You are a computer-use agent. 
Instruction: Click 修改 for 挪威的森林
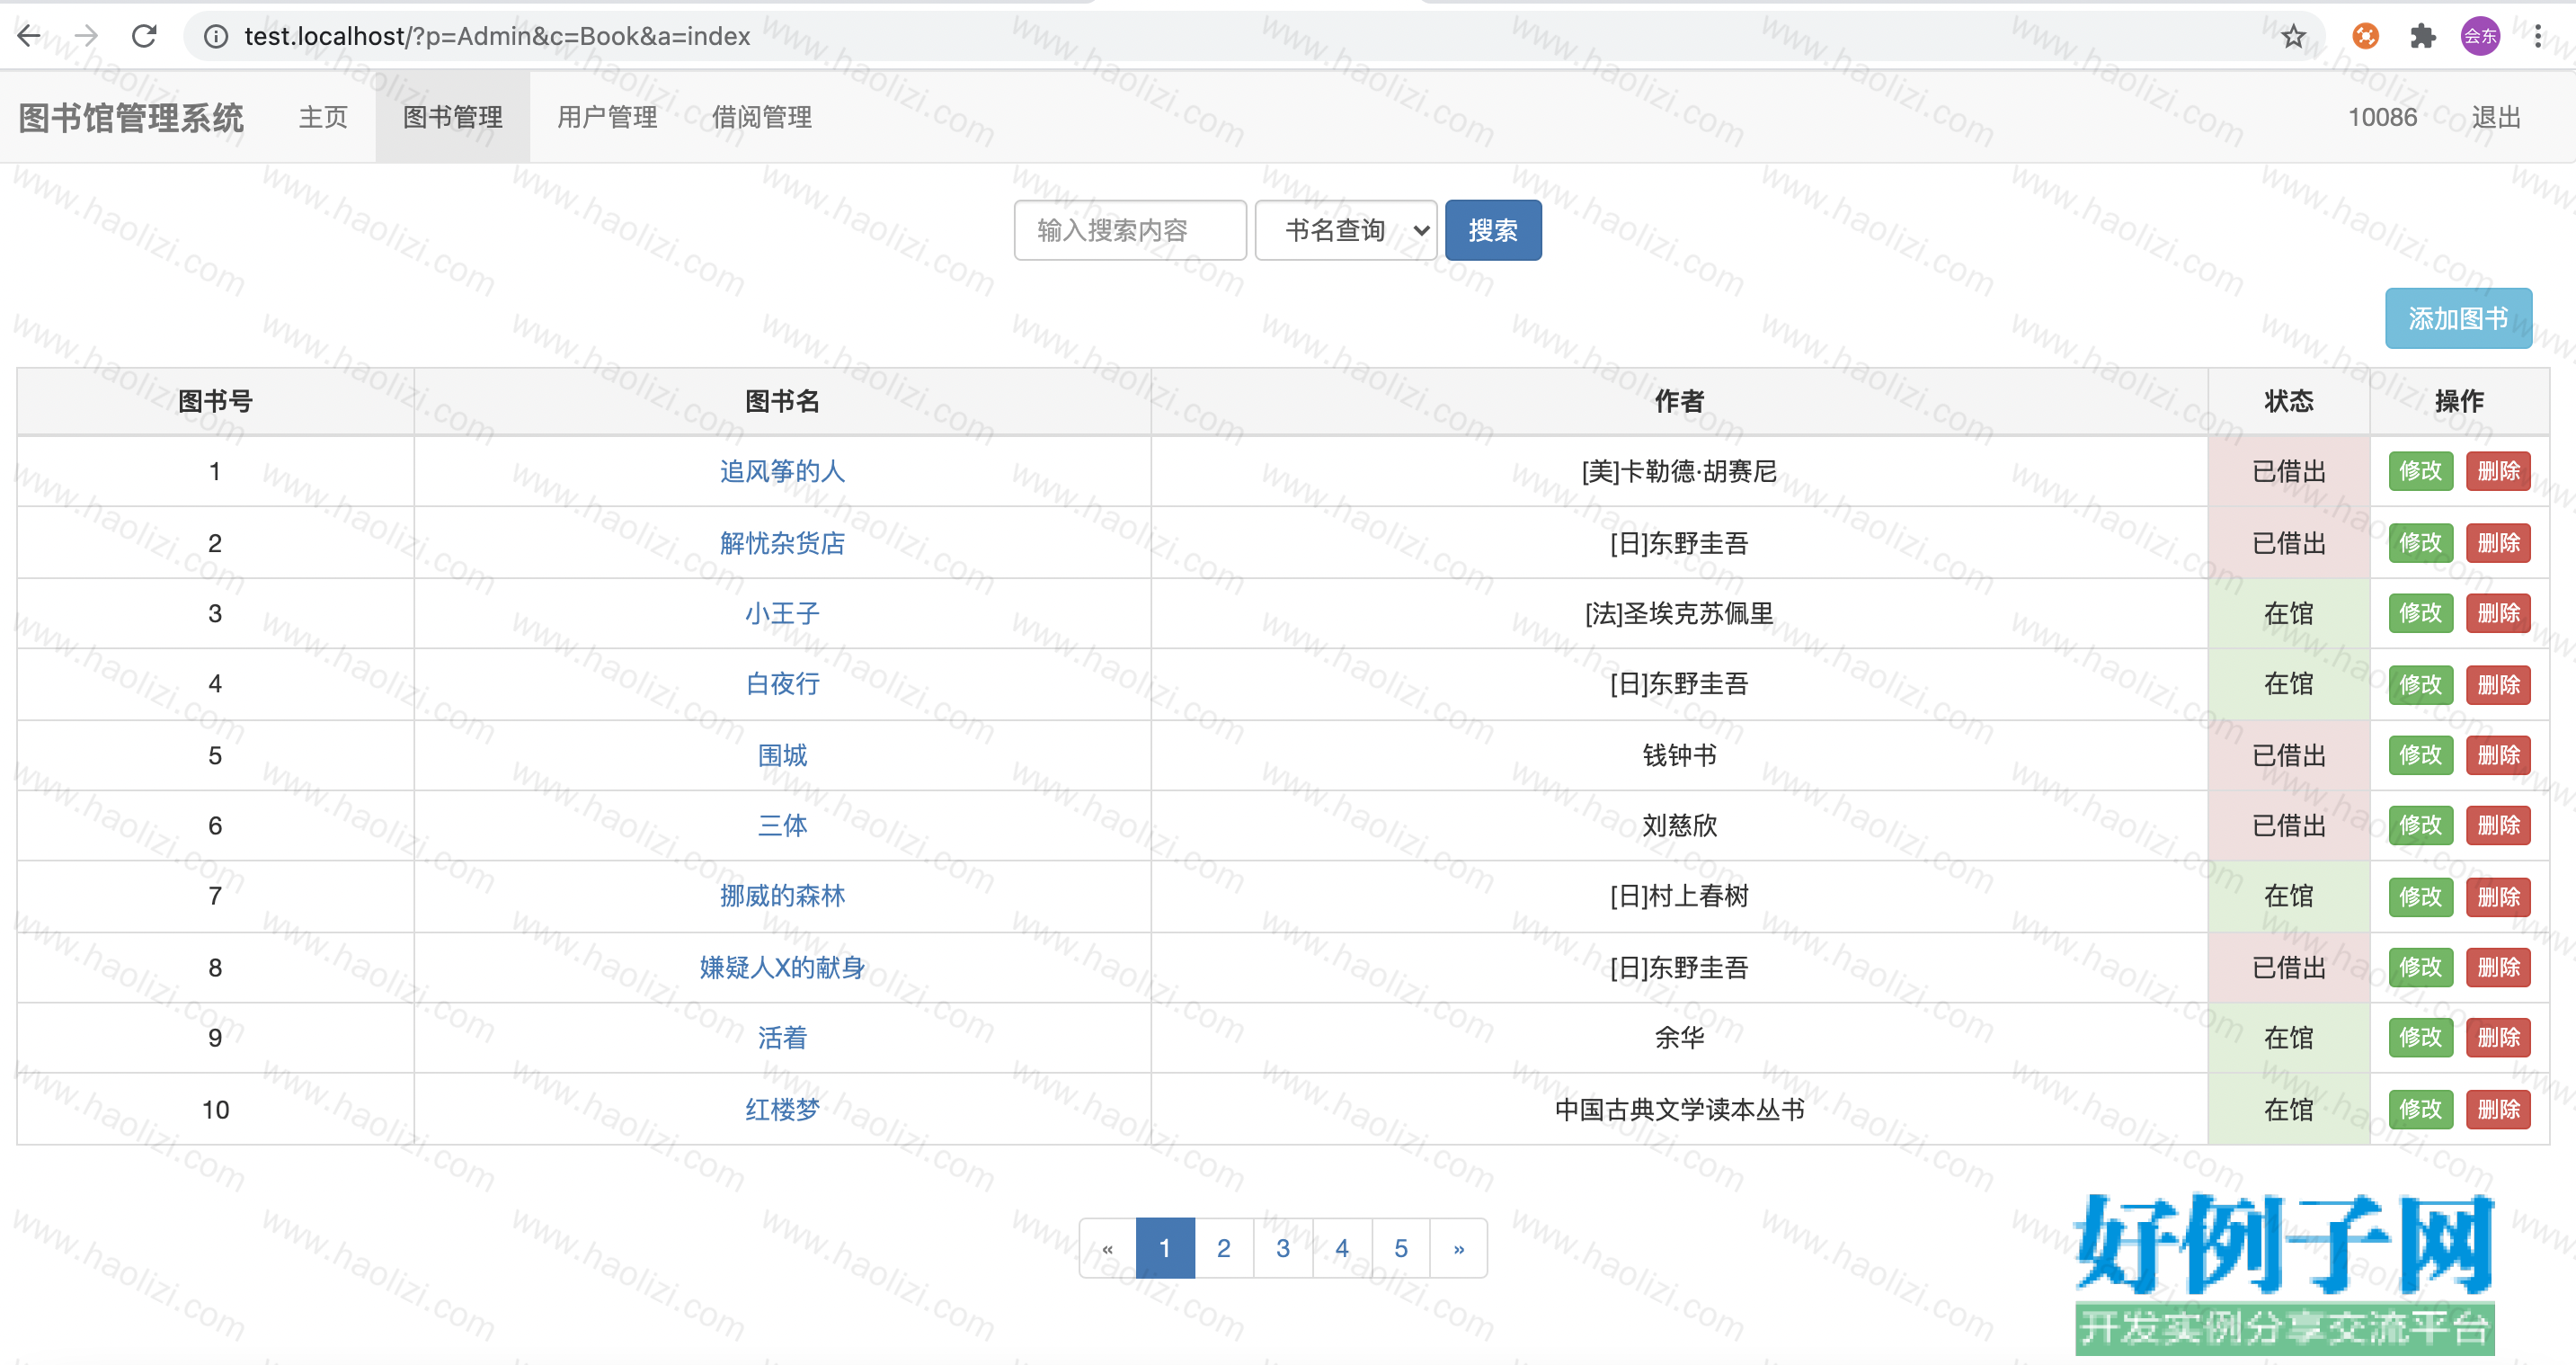(2420, 897)
